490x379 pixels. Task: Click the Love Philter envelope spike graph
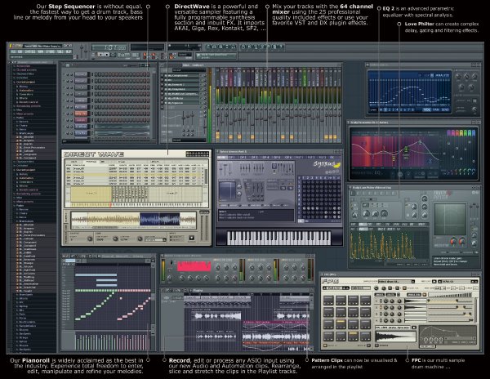pos(389,245)
